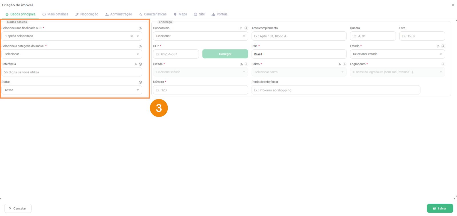Click the plus icon next to Logradouro
The width and height of the screenshot is (457, 216).
click(443, 64)
